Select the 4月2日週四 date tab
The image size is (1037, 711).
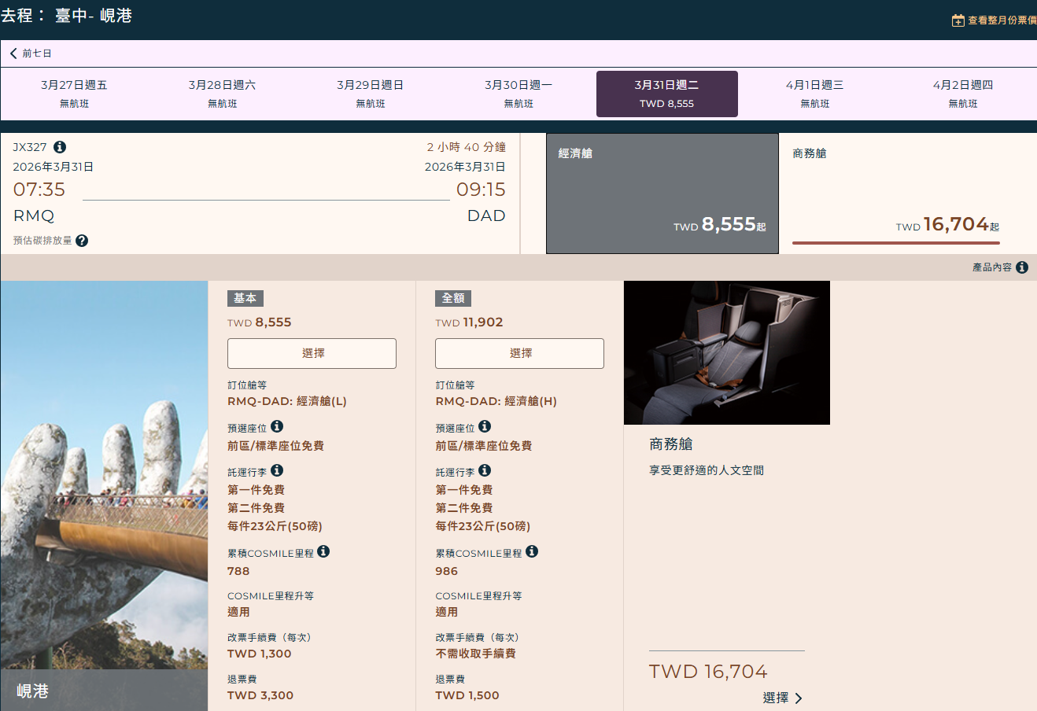[x=961, y=93]
